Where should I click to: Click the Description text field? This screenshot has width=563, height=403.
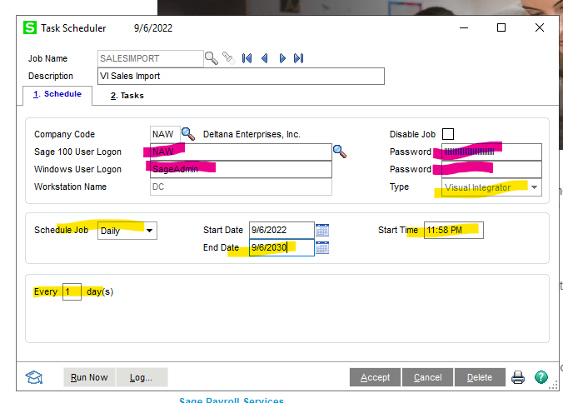(240, 76)
